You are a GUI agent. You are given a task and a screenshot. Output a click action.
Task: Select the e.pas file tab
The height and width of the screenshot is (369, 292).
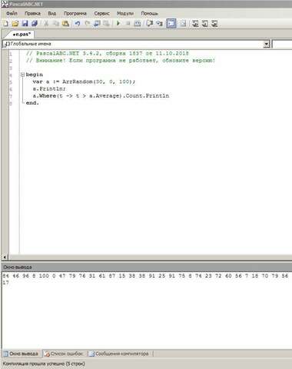(22, 35)
